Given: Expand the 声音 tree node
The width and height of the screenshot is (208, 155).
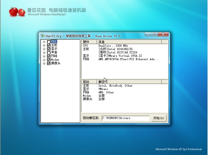Looking at the screenshot, I should [x=44, y=53].
